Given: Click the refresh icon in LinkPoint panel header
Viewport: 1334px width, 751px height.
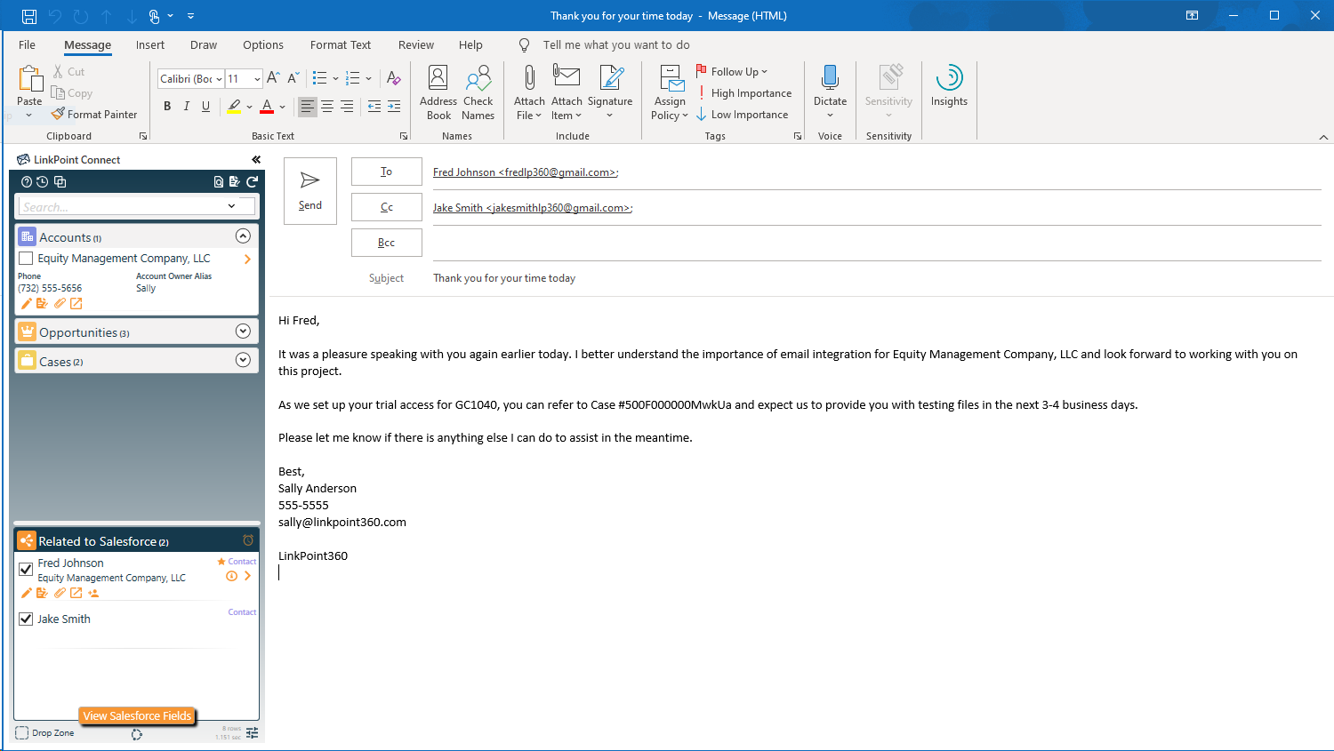Looking at the screenshot, I should pyautogui.click(x=252, y=181).
